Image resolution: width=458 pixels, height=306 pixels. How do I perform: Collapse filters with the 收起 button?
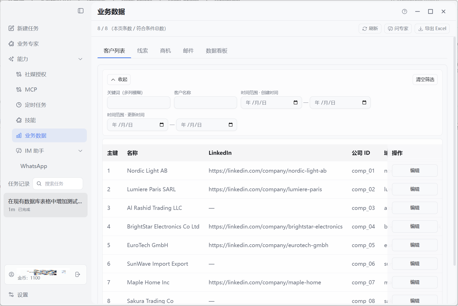click(x=119, y=80)
